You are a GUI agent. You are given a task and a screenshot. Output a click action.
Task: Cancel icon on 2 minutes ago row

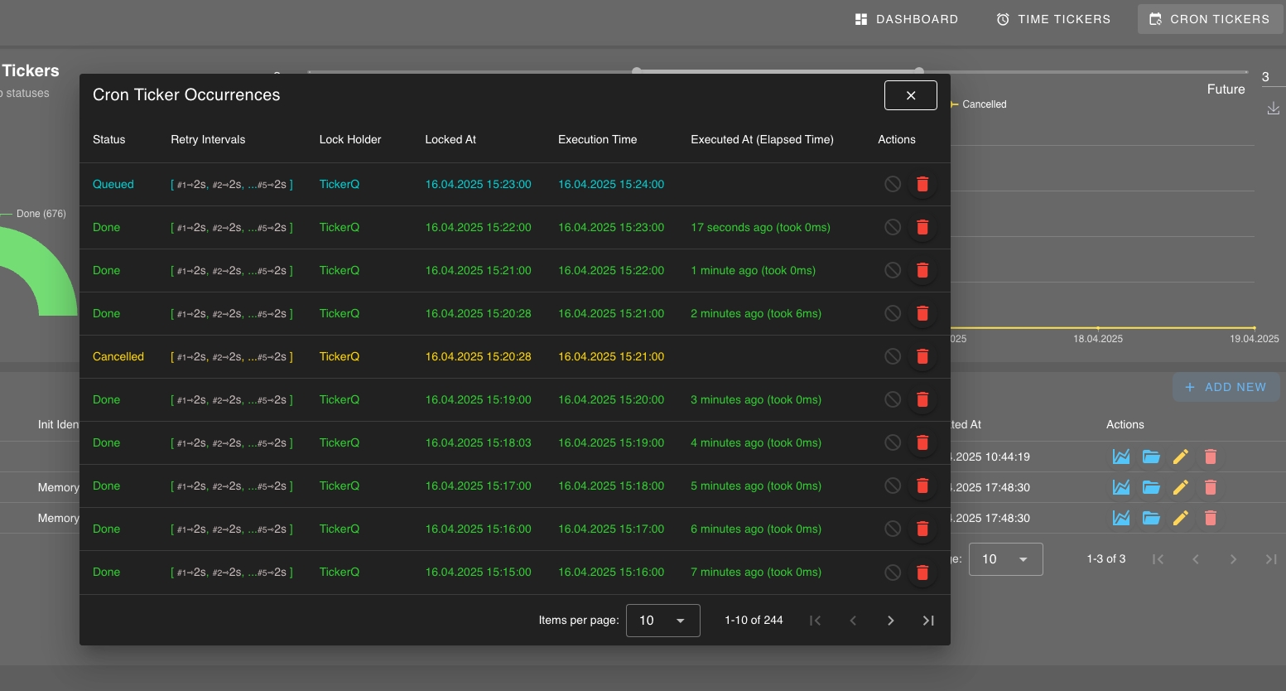pos(893,313)
